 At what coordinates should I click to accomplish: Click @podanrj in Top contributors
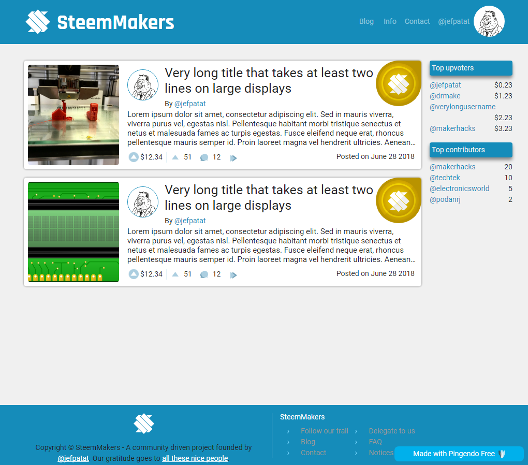pyautogui.click(x=445, y=199)
